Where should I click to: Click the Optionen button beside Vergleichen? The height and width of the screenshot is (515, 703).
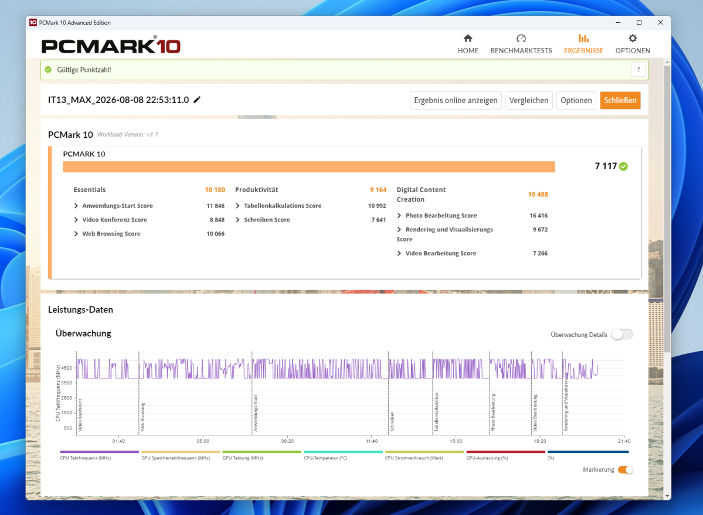pyautogui.click(x=576, y=100)
